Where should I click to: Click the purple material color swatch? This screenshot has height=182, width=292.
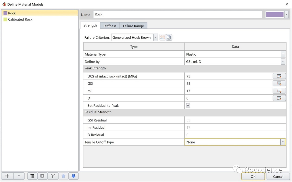pos(275,15)
